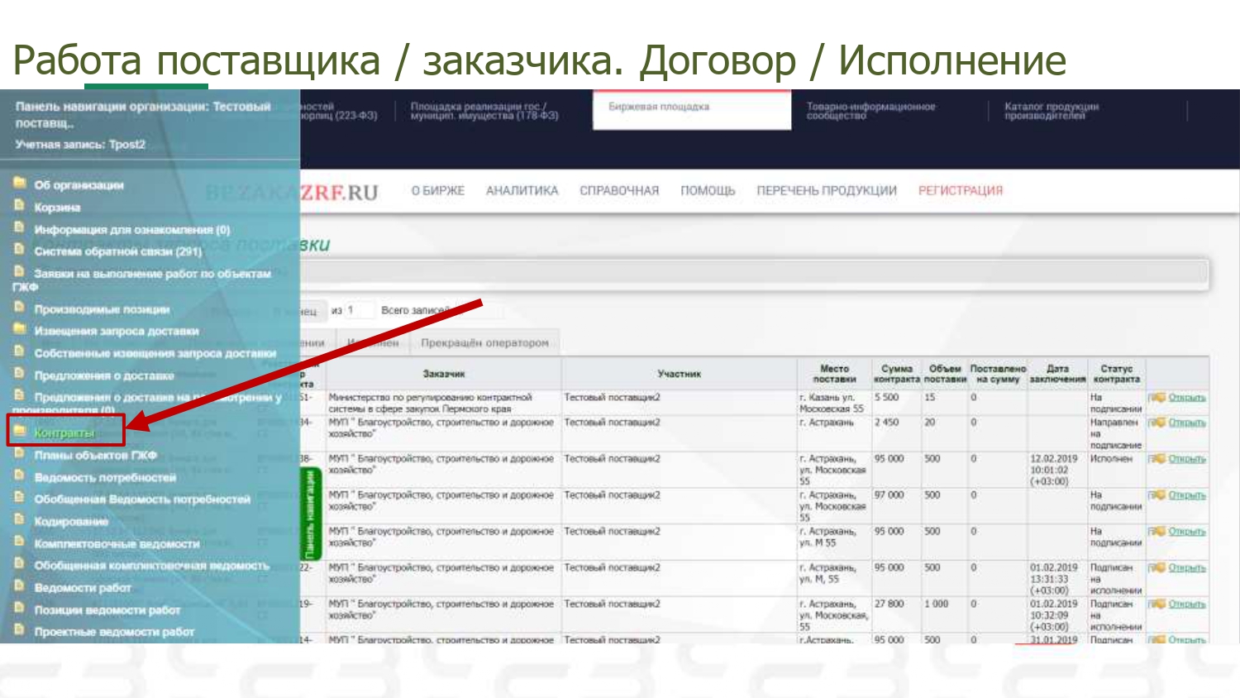
Task: Click the document icon beside Корзина
Action: click(x=19, y=206)
